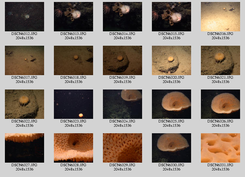The image size is (245, 177).
Task: Open the DSCN6315.JPG thumbnail
Action: tap(171, 17)
